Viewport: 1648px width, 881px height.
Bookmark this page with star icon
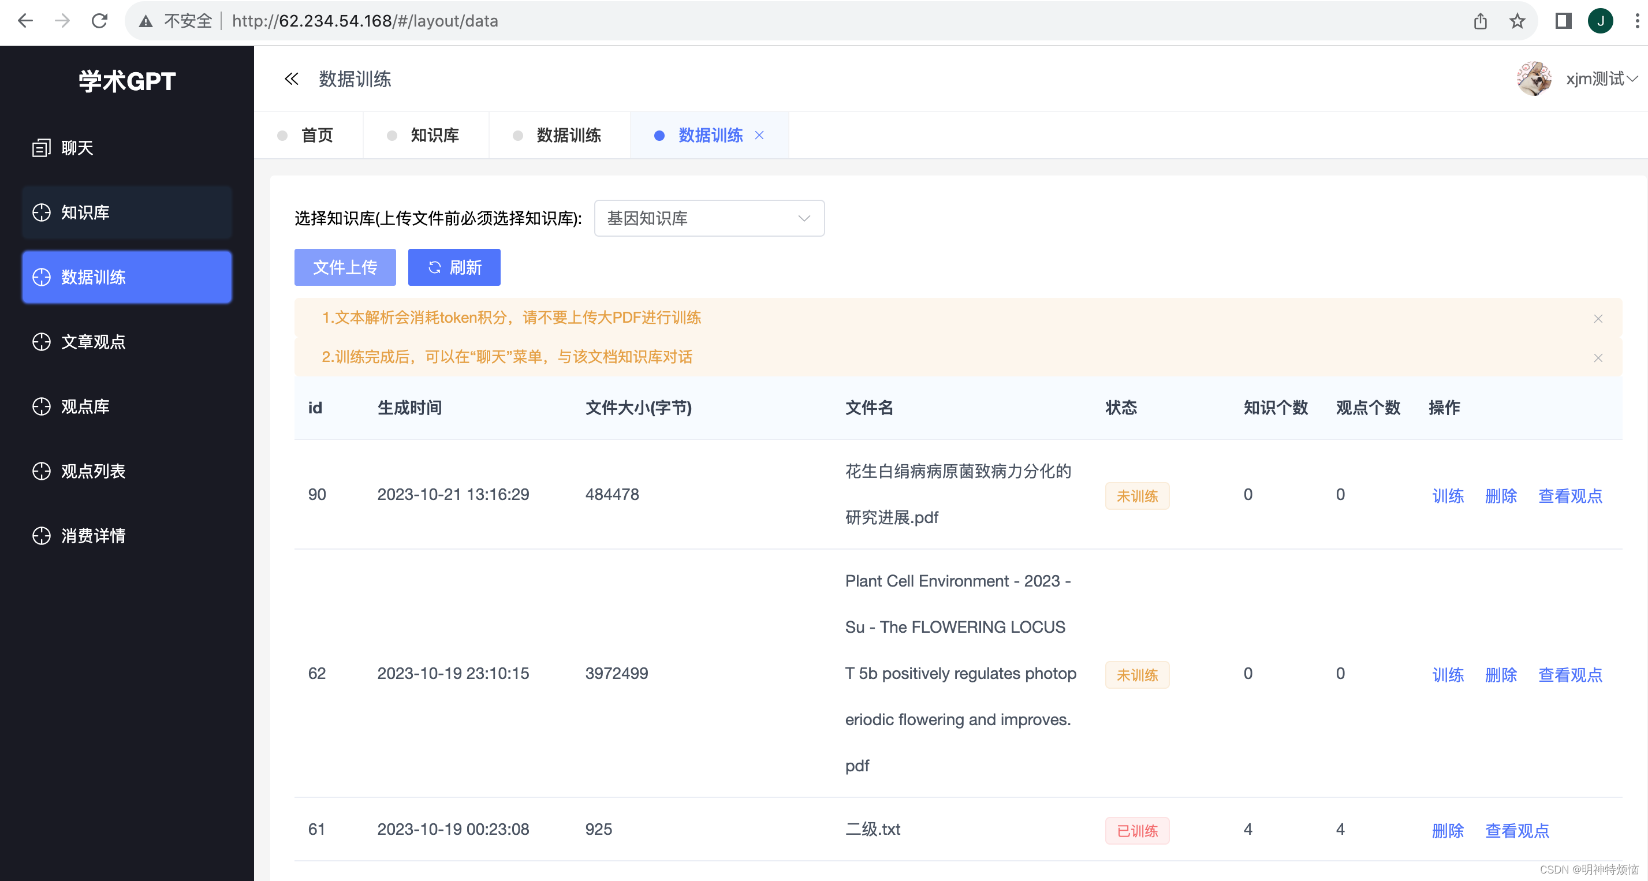pyautogui.click(x=1517, y=21)
